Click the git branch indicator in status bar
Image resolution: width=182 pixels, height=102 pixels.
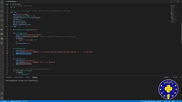(4, 101)
